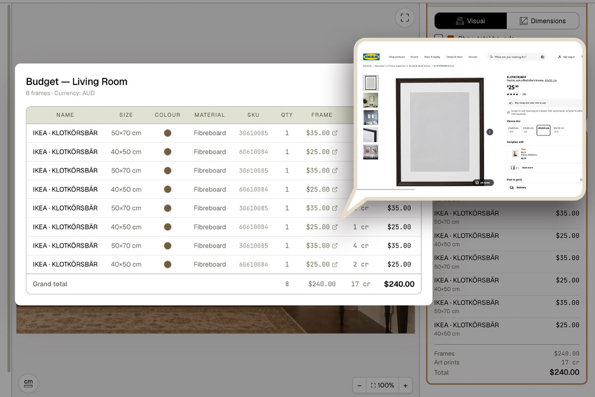Select the frame corner close-up thumbnail

(370, 135)
